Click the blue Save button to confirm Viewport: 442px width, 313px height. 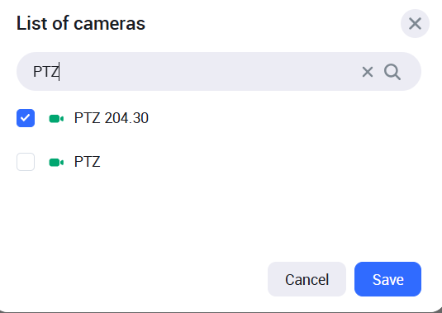387,279
